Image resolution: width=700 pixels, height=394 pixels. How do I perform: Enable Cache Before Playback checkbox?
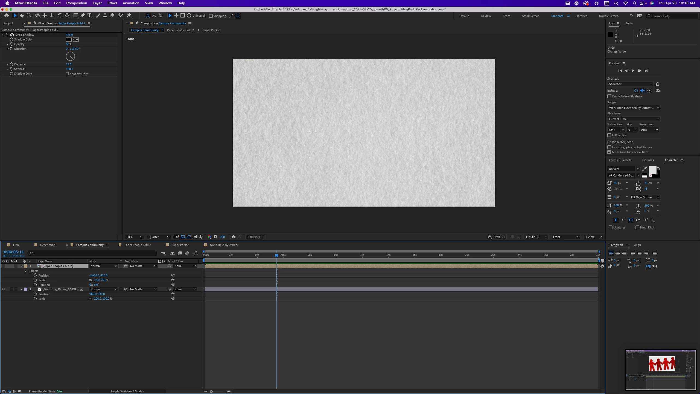(609, 96)
